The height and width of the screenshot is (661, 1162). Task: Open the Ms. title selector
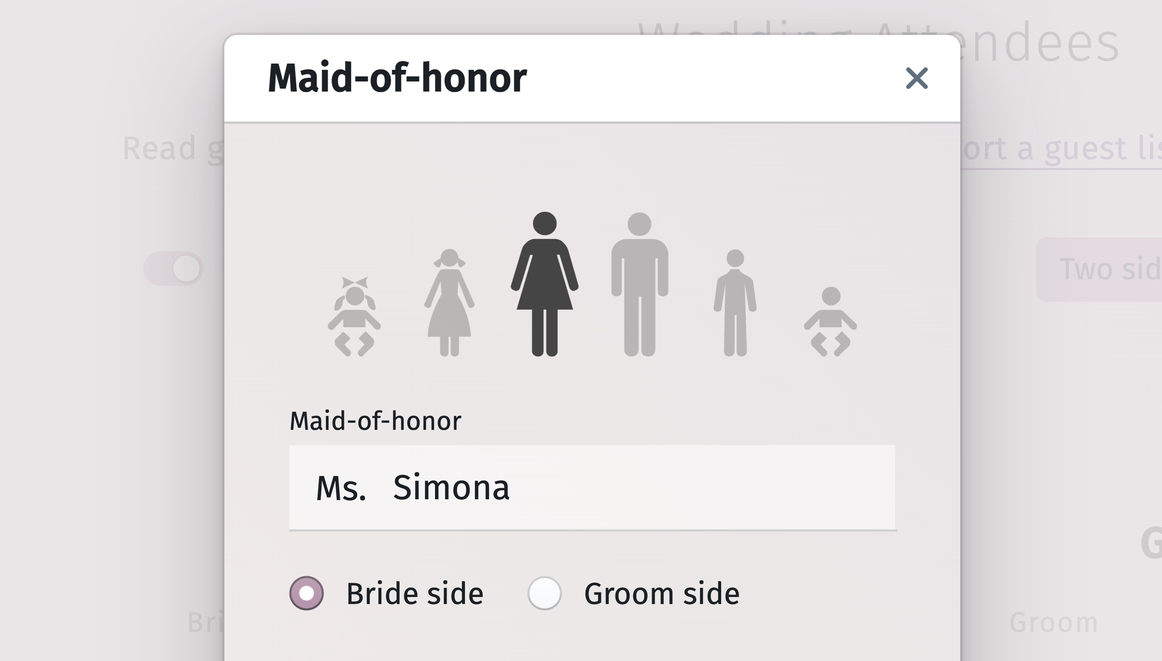tap(341, 489)
